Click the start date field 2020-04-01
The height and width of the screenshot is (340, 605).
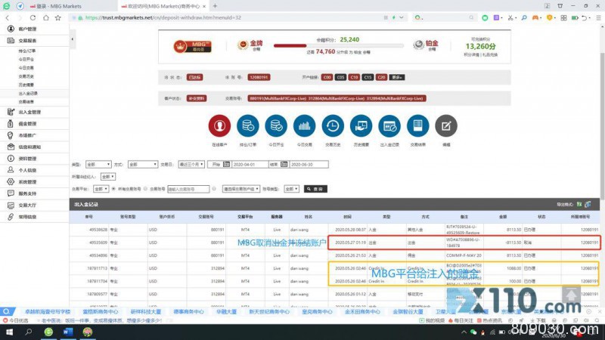[250, 164]
